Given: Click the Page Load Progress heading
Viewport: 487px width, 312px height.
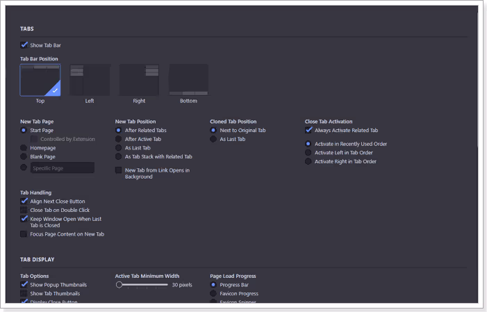Looking at the screenshot, I should [233, 276].
